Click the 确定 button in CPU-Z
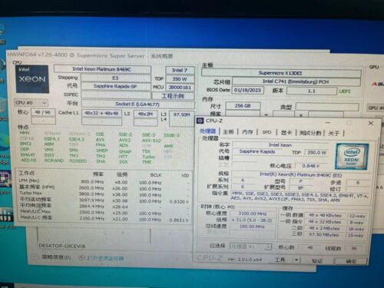 pyautogui.click(x=351, y=261)
